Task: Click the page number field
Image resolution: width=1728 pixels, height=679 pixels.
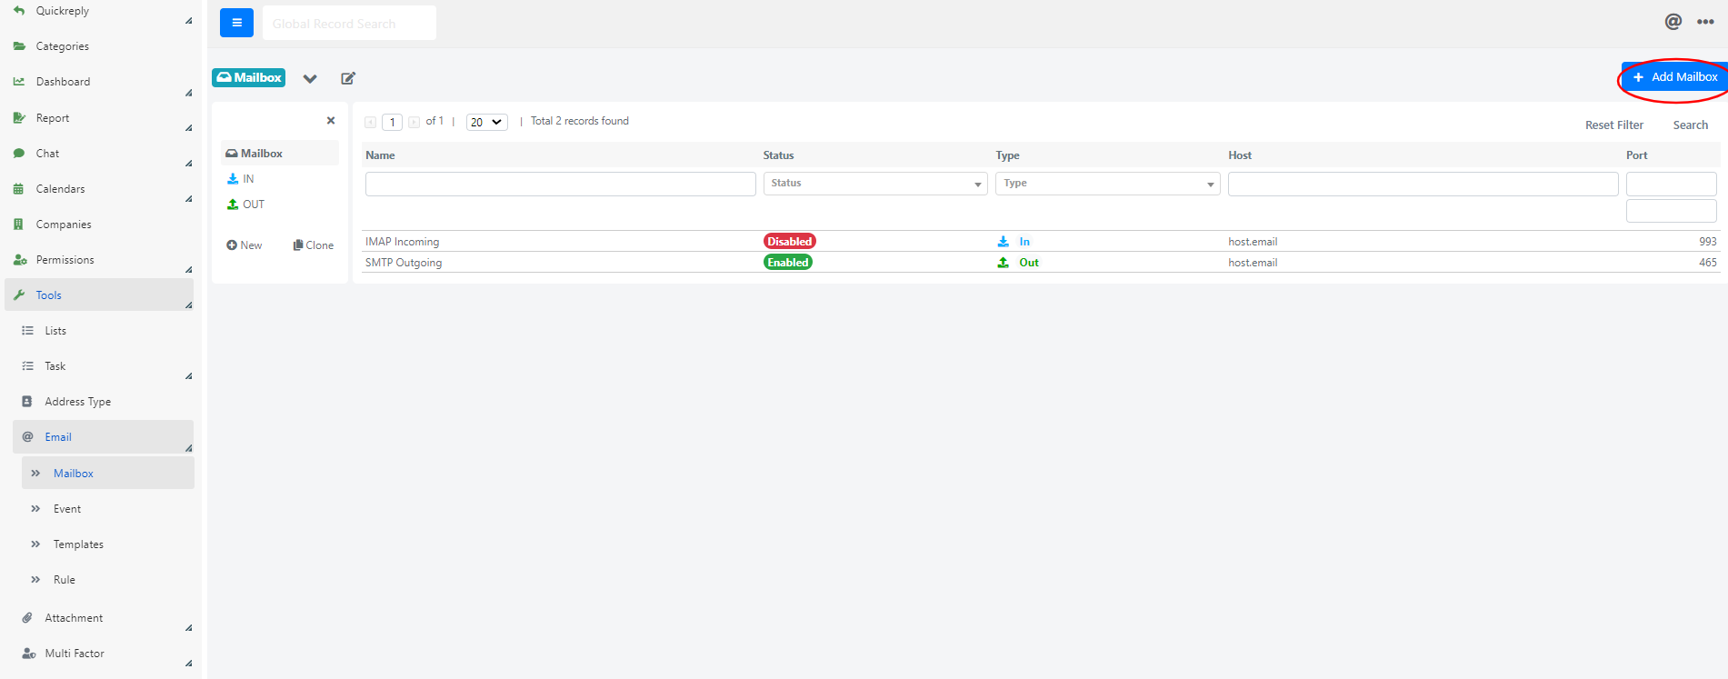Action: coord(392,122)
